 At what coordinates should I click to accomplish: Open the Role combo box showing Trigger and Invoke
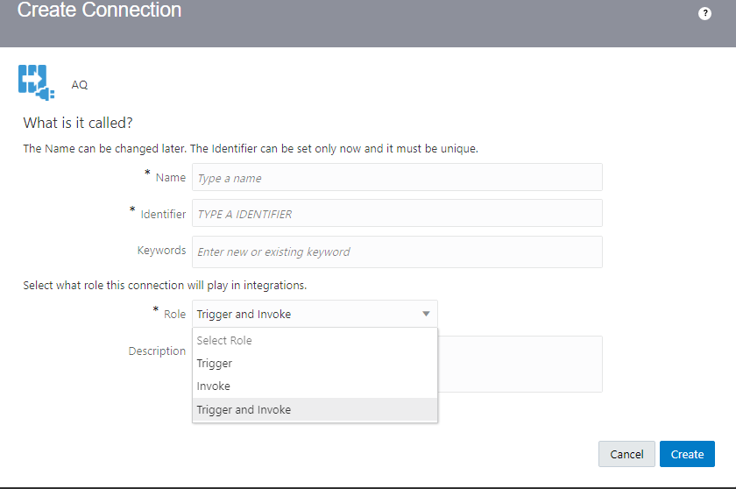pos(315,314)
